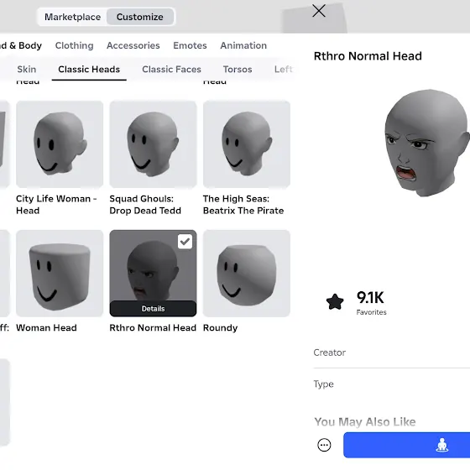Close the item details panel with X
This screenshot has width=470, height=470.
tap(319, 11)
